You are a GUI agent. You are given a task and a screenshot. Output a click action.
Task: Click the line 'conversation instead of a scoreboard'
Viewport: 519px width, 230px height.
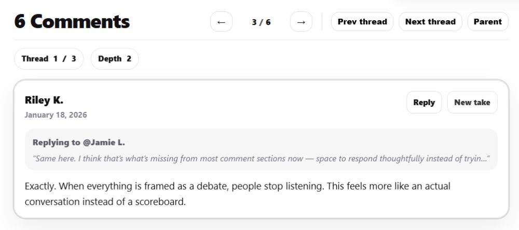pos(105,202)
